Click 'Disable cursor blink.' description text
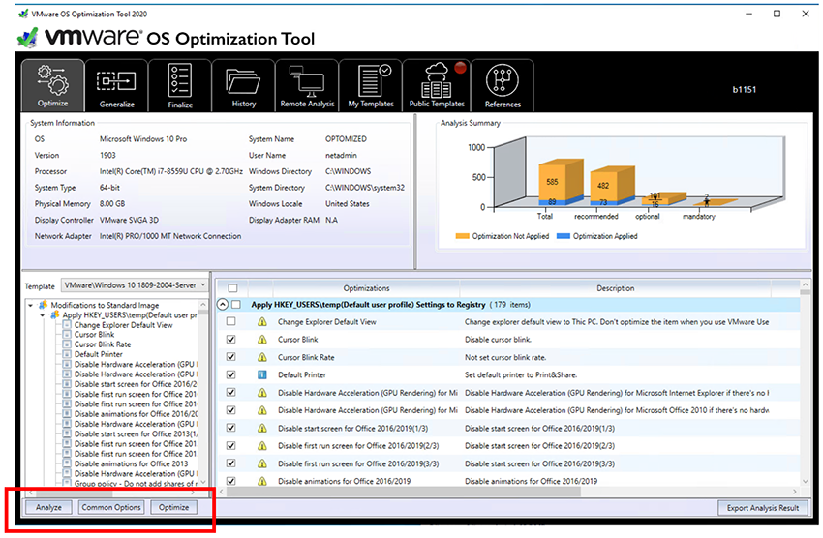This screenshot has height=538, width=823. (x=498, y=340)
